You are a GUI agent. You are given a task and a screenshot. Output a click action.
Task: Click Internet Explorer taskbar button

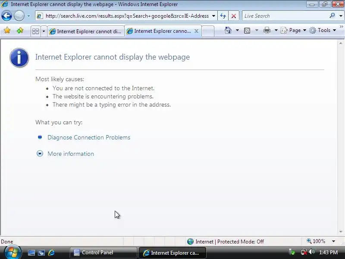pyautogui.click(x=172, y=253)
